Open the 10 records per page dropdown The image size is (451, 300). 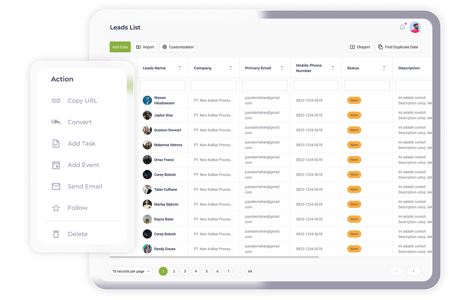coord(131,271)
